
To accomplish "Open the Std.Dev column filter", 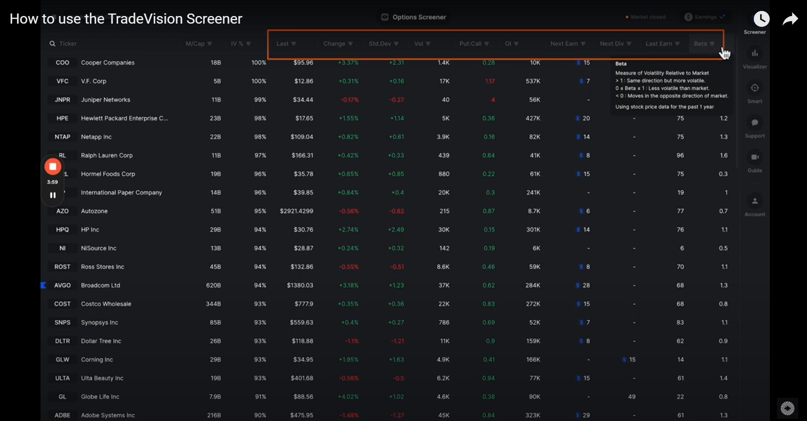I will (396, 43).
